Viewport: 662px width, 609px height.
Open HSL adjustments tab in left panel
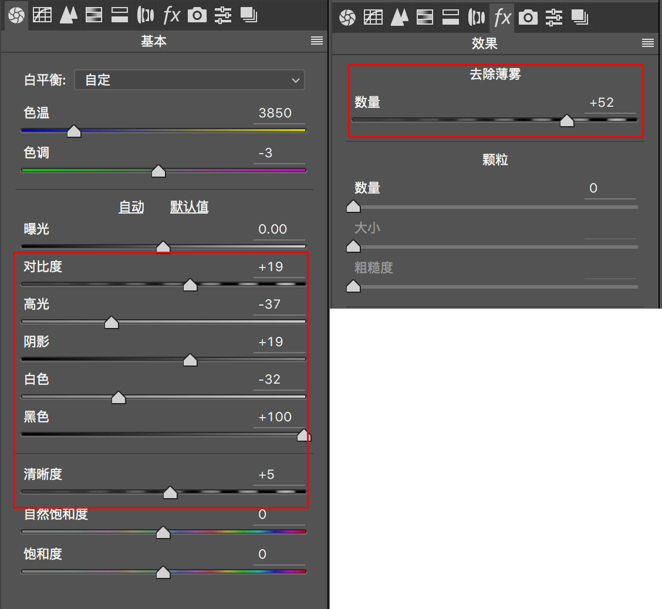click(x=94, y=16)
